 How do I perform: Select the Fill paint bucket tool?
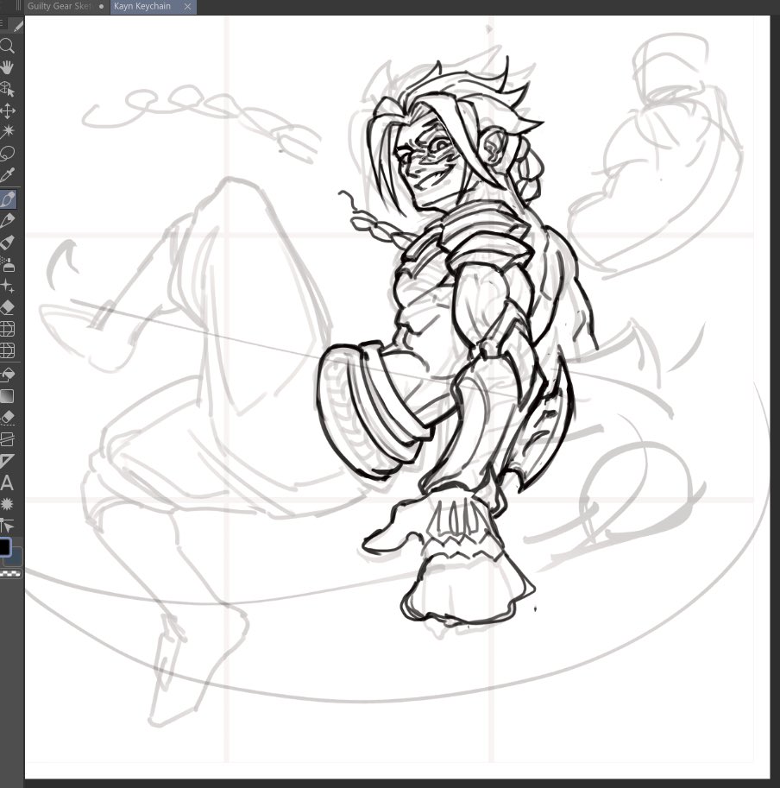point(7,375)
